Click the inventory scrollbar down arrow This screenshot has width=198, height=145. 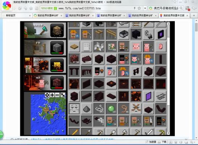click(168, 133)
